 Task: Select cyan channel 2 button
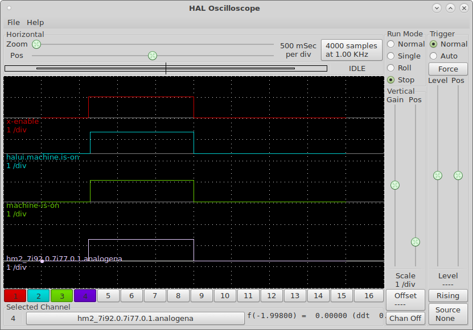coord(38,296)
